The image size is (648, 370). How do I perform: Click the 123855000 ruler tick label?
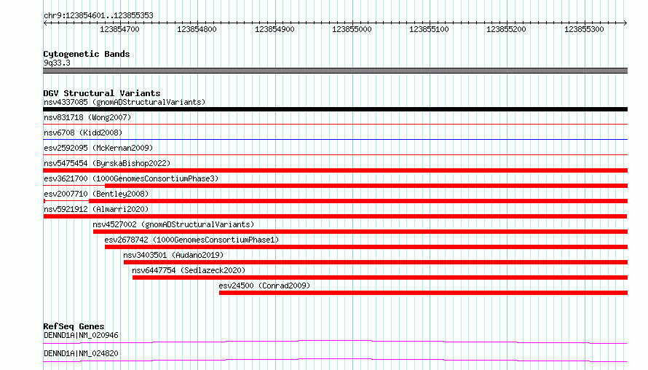[x=352, y=29]
